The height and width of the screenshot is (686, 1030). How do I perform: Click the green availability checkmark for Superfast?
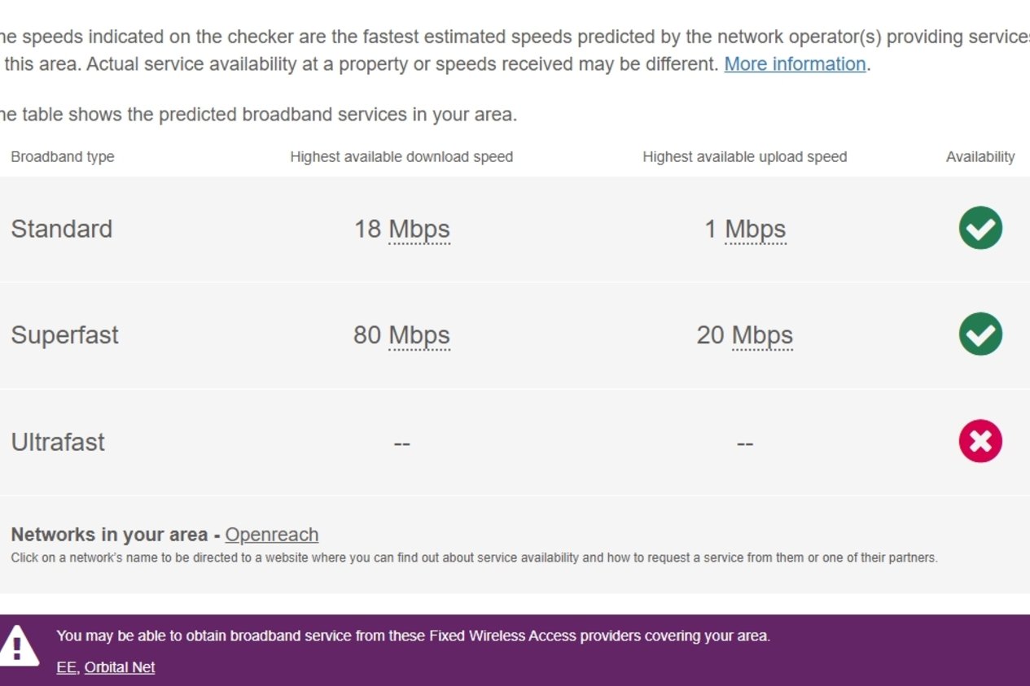point(980,334)
